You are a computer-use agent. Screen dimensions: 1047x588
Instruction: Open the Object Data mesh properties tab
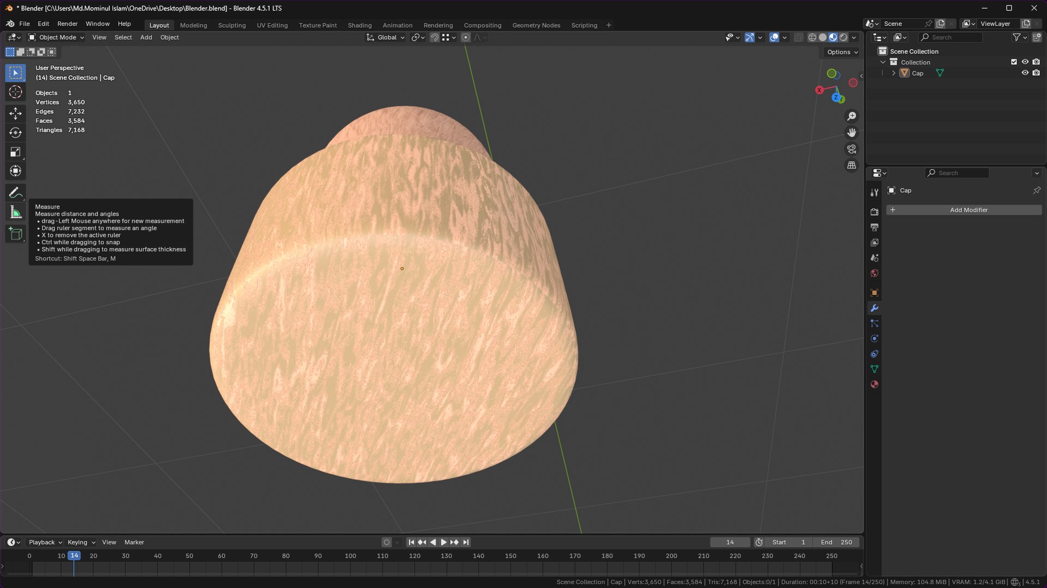pos(874,369)
